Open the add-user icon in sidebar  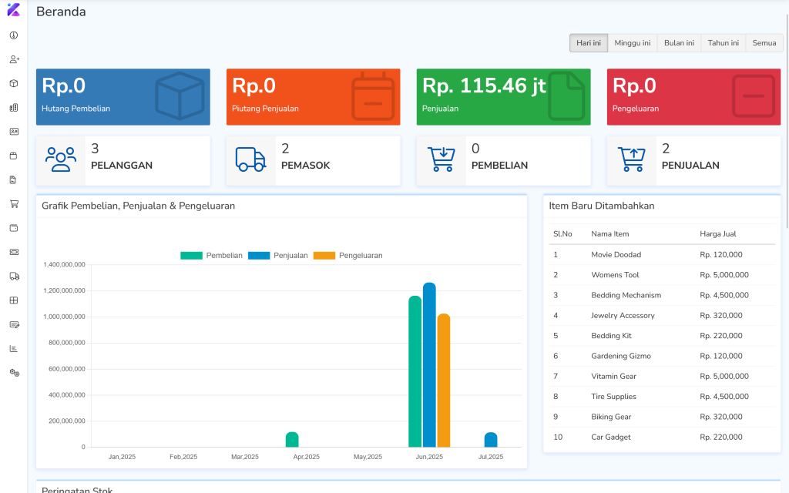14,59
